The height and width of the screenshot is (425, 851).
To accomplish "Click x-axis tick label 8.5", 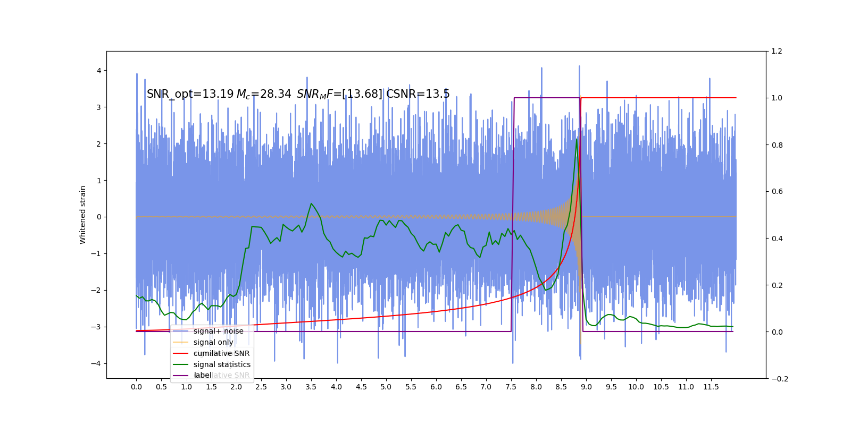I will tap(561, 387).
